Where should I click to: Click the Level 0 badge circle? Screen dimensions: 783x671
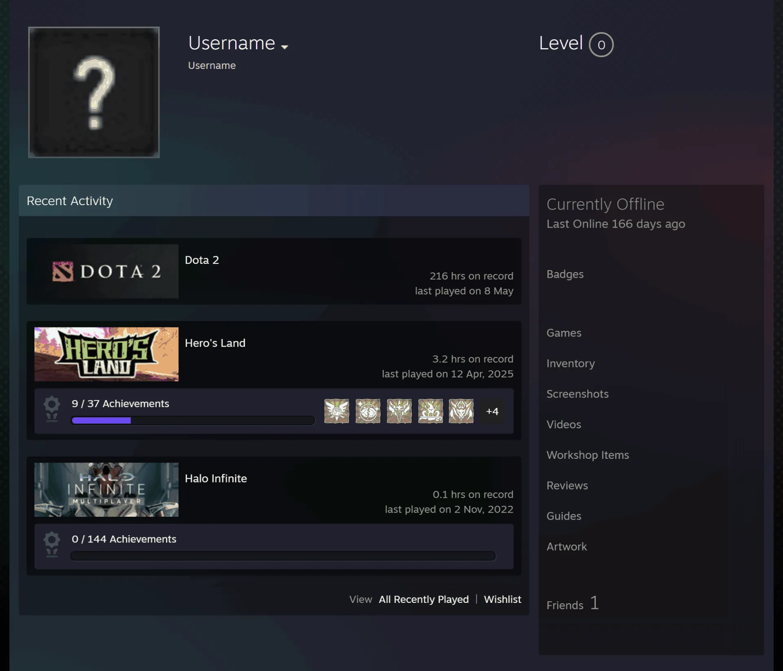601,44
